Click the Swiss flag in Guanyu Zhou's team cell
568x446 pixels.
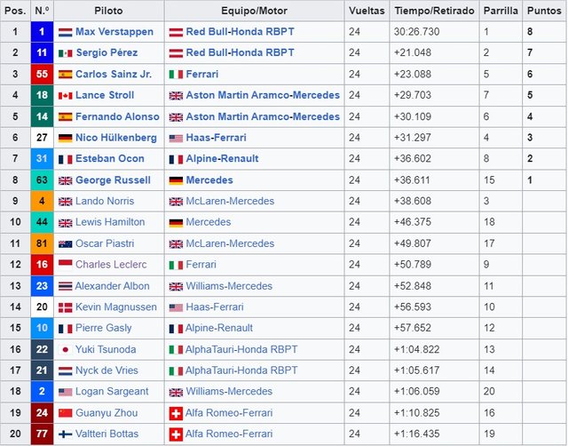click(x=176, y=413)
